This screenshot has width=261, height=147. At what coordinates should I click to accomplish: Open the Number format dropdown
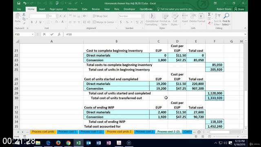click(142, 16)
